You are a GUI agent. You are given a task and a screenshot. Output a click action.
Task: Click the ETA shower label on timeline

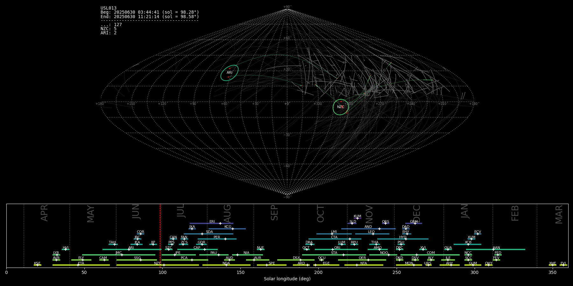click(81, 263)
